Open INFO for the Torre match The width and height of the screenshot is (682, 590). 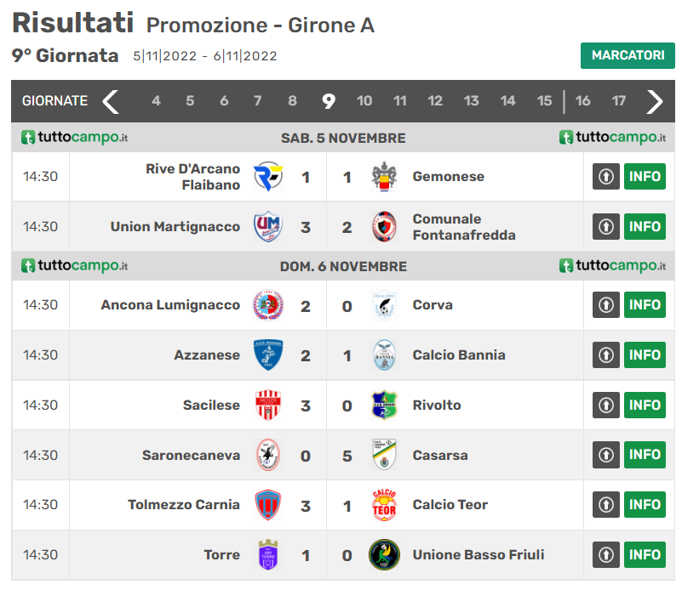[x=645, y=555]
